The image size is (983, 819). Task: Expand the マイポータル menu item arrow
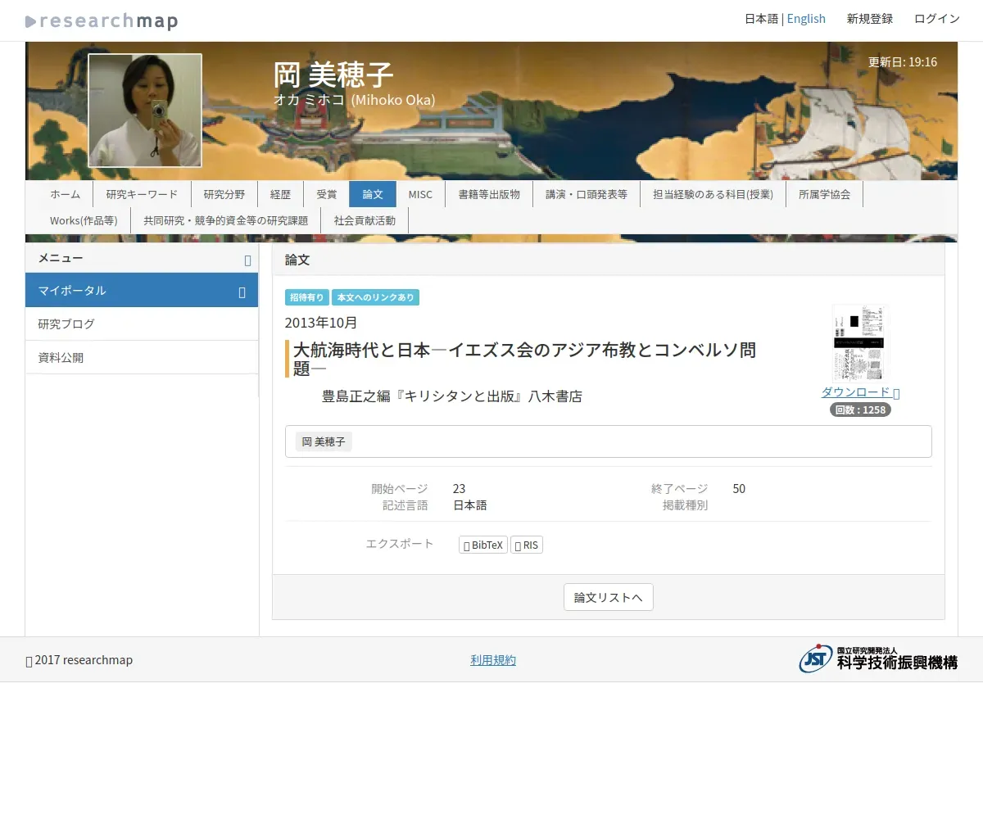[x=242, y=292]
